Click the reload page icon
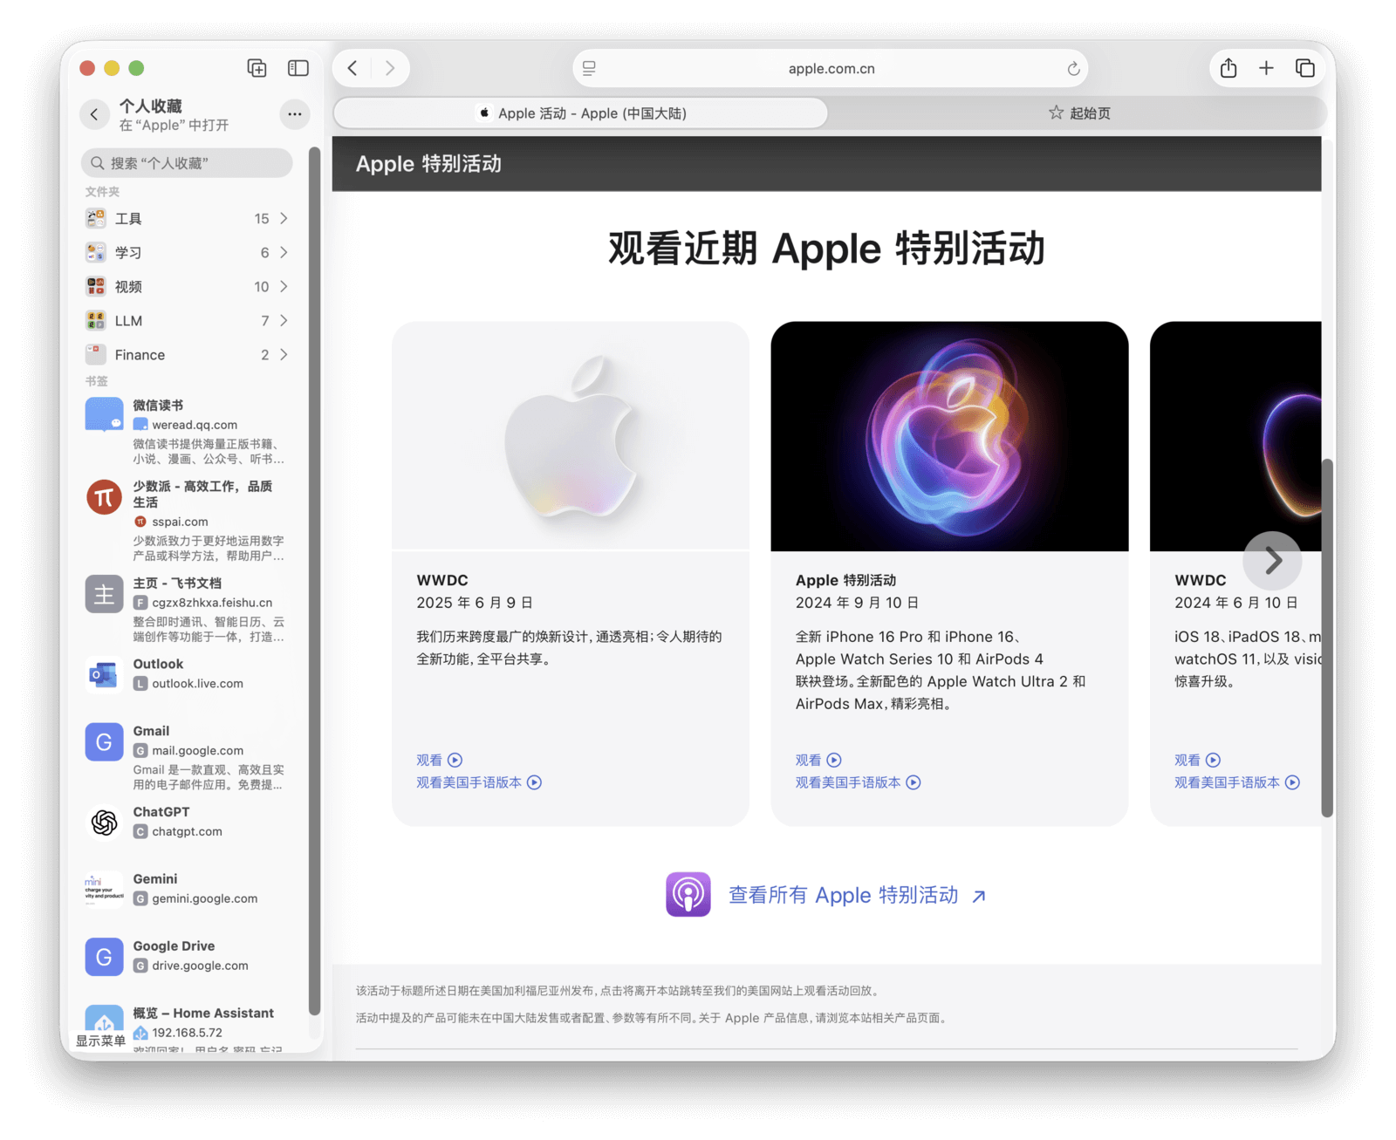Viewport: 1396px width, 1140px height. coord(1073,69)
